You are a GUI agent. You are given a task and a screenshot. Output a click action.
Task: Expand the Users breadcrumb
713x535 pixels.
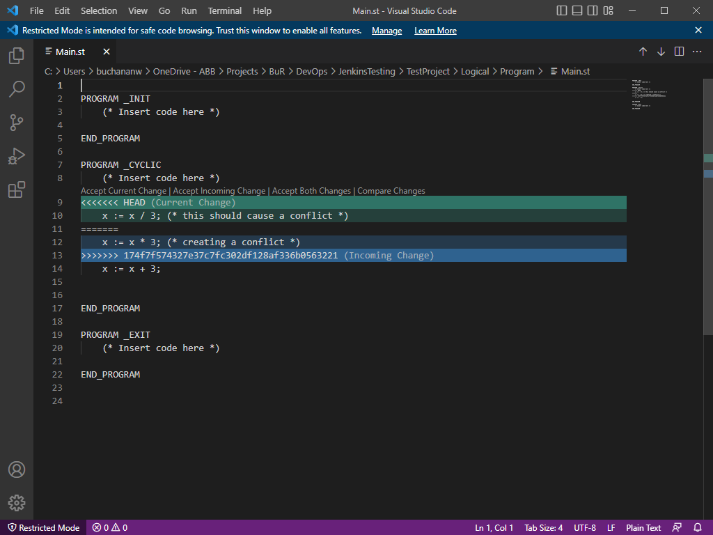point(74,72)
